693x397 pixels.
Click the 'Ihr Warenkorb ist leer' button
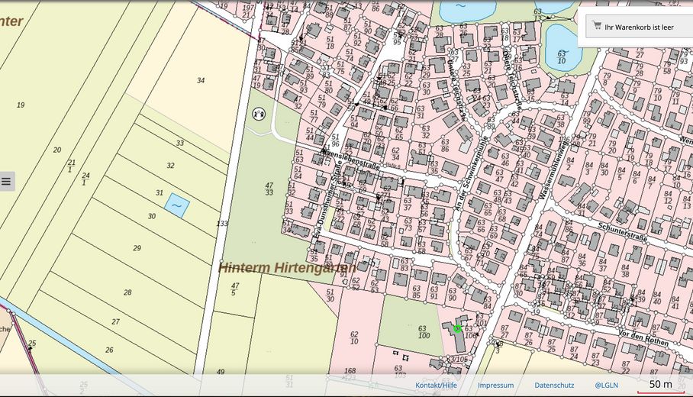pyautogui.click(x=638, y=27)
